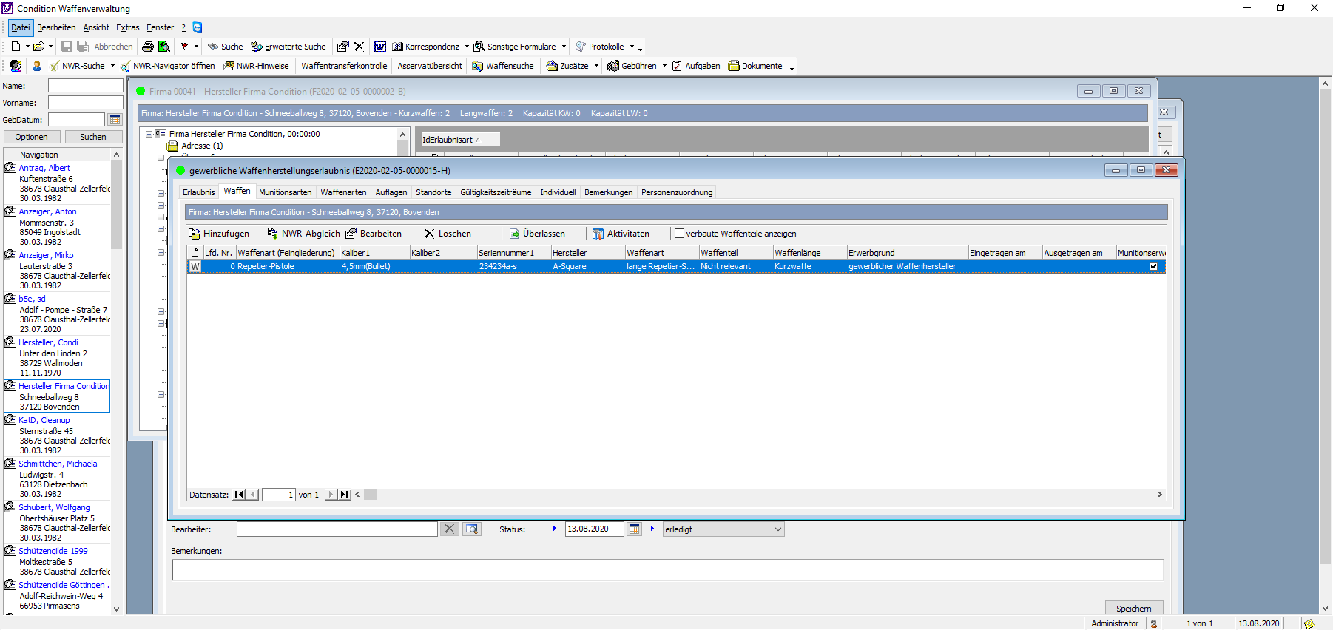Click the Bemerkungen text field
The height and width of the screenshot is (630, 1333).
pos(666,570)
